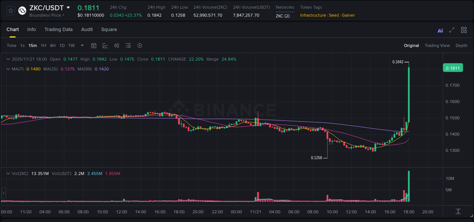This screenshot has width=474, height=222.
Task: Toggle the favorite star for ZKC/USDT
Action: pos(10,11)
